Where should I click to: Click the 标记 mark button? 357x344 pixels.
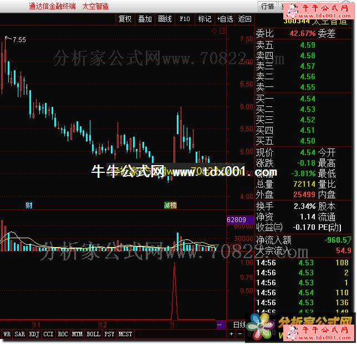pyautogui.click(x=205, y=19)
